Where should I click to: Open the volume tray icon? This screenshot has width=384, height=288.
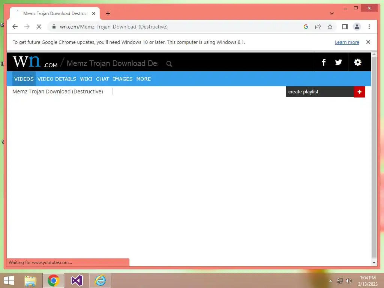(x=349, y=280)
